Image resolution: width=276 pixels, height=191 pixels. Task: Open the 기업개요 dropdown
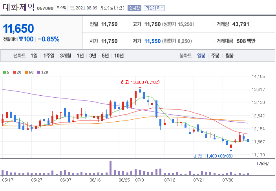click(154, 8)
